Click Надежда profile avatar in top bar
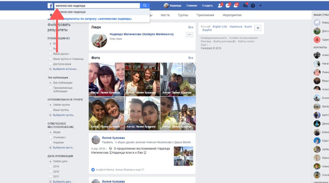This screenshot has width=329, height=183. [x=166, y=6]
